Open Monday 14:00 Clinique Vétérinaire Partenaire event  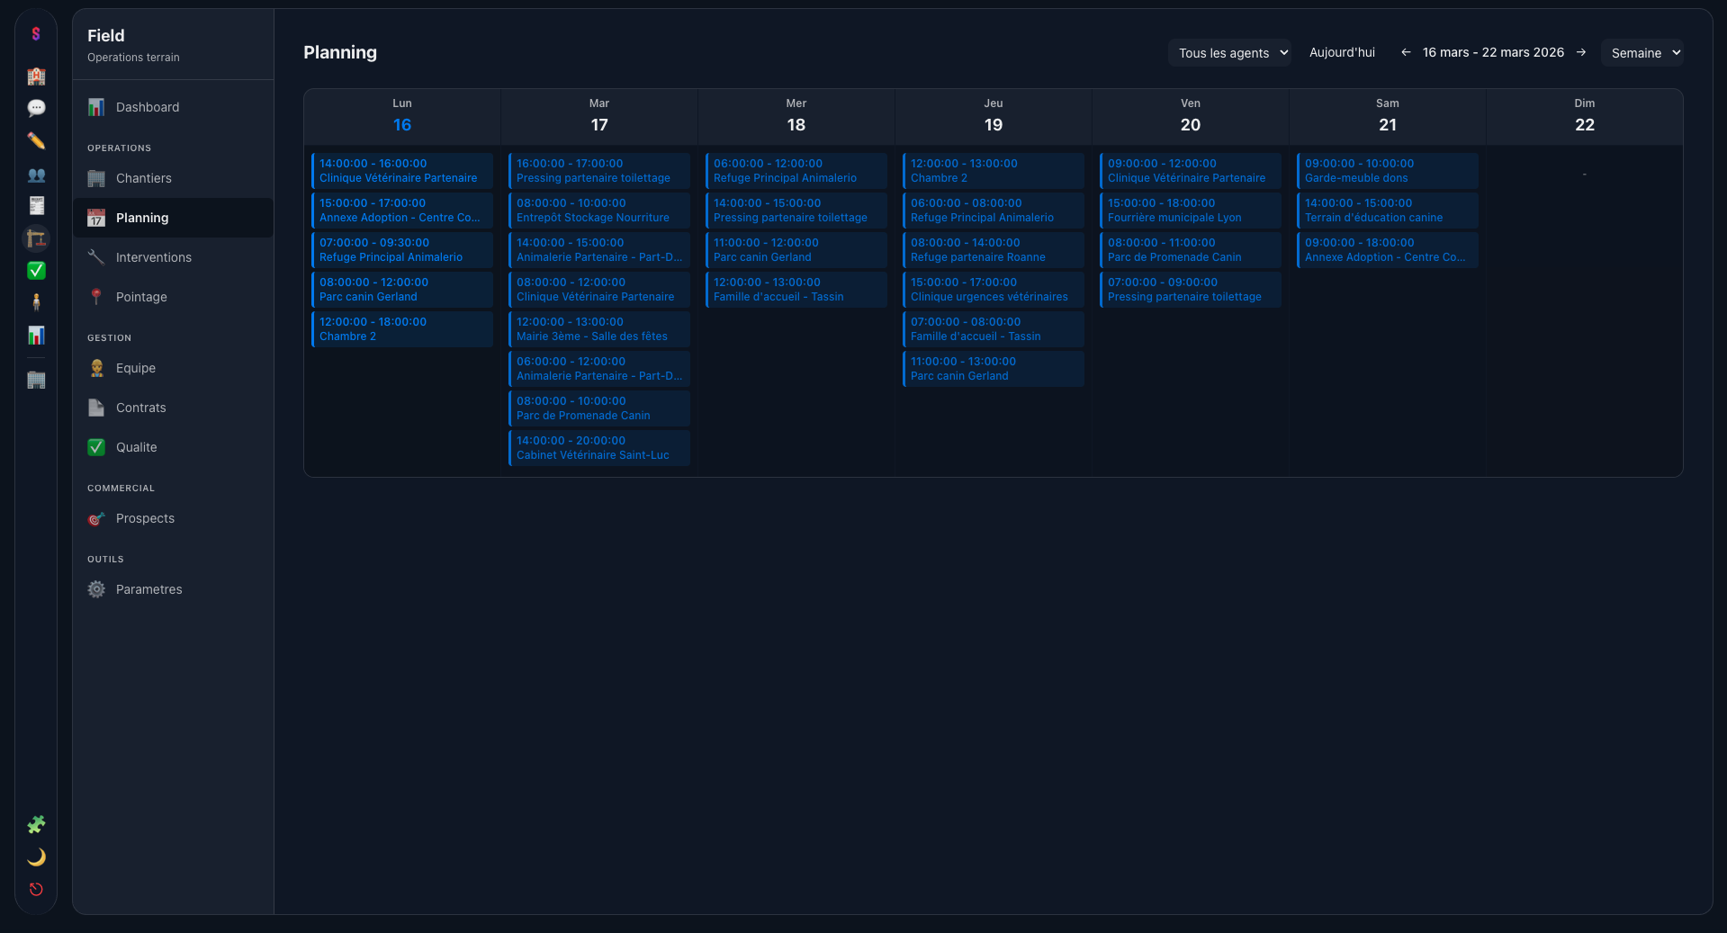point(402,171)
